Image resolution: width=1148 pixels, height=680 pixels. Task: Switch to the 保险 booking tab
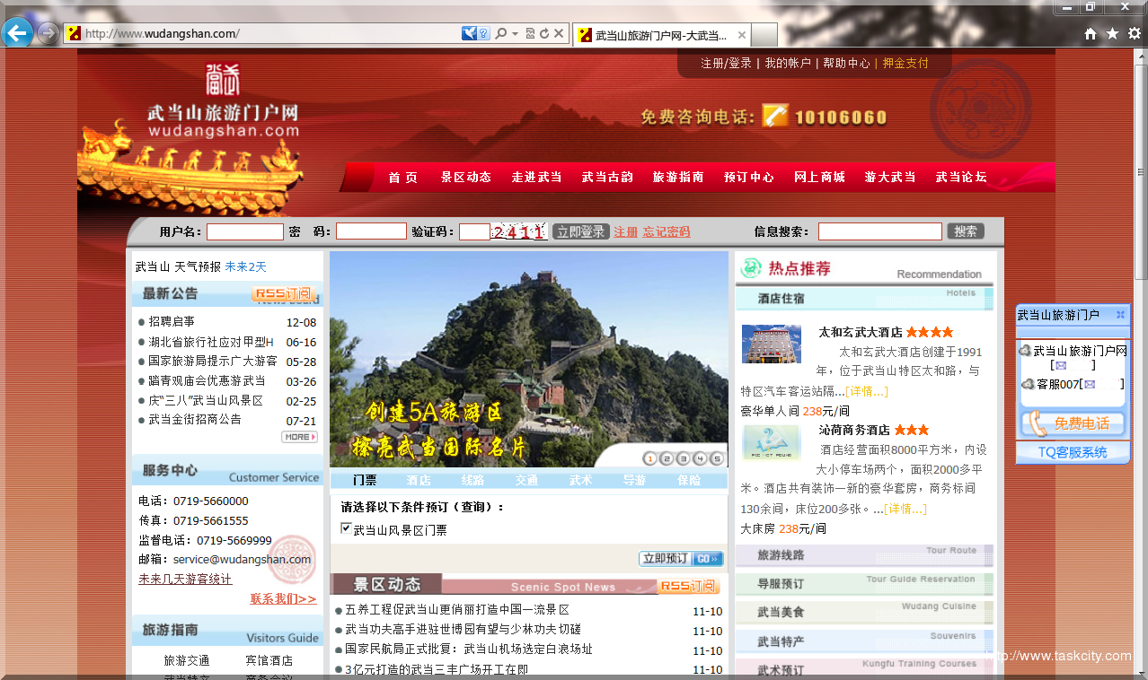690,481
